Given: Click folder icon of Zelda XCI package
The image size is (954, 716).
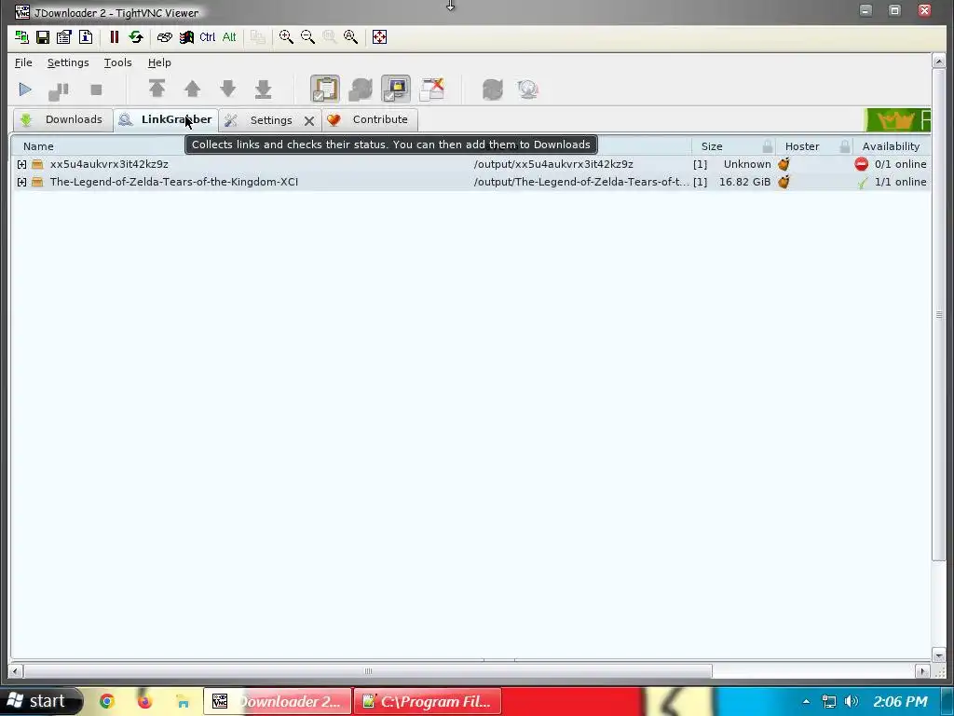Looking at the screenshot, I should pyautogui.click(x=37, y=182).
